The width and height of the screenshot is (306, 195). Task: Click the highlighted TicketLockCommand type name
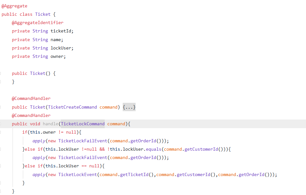(82, 124)
